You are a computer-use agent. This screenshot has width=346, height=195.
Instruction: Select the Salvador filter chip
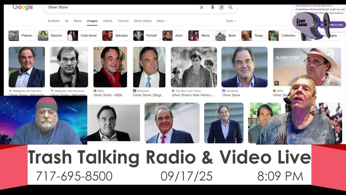[117, 35]
